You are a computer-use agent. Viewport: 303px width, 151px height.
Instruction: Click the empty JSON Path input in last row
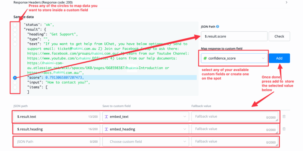point(56,142)
